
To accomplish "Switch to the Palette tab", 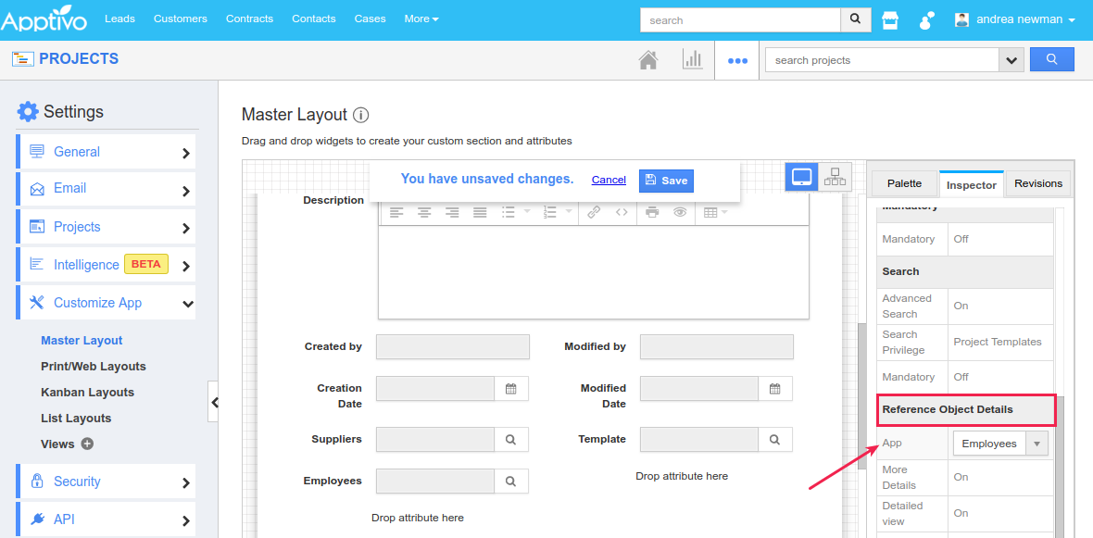I will [x=904, y=183].
